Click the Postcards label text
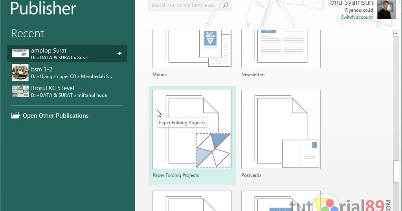Screen dimensions: 402x211 251,175
